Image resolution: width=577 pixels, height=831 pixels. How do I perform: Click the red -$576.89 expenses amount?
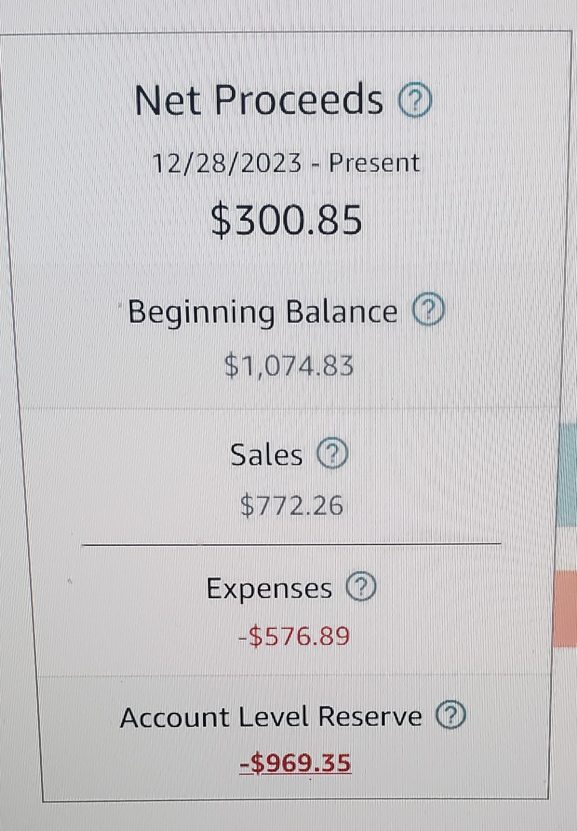click(294, 635)
